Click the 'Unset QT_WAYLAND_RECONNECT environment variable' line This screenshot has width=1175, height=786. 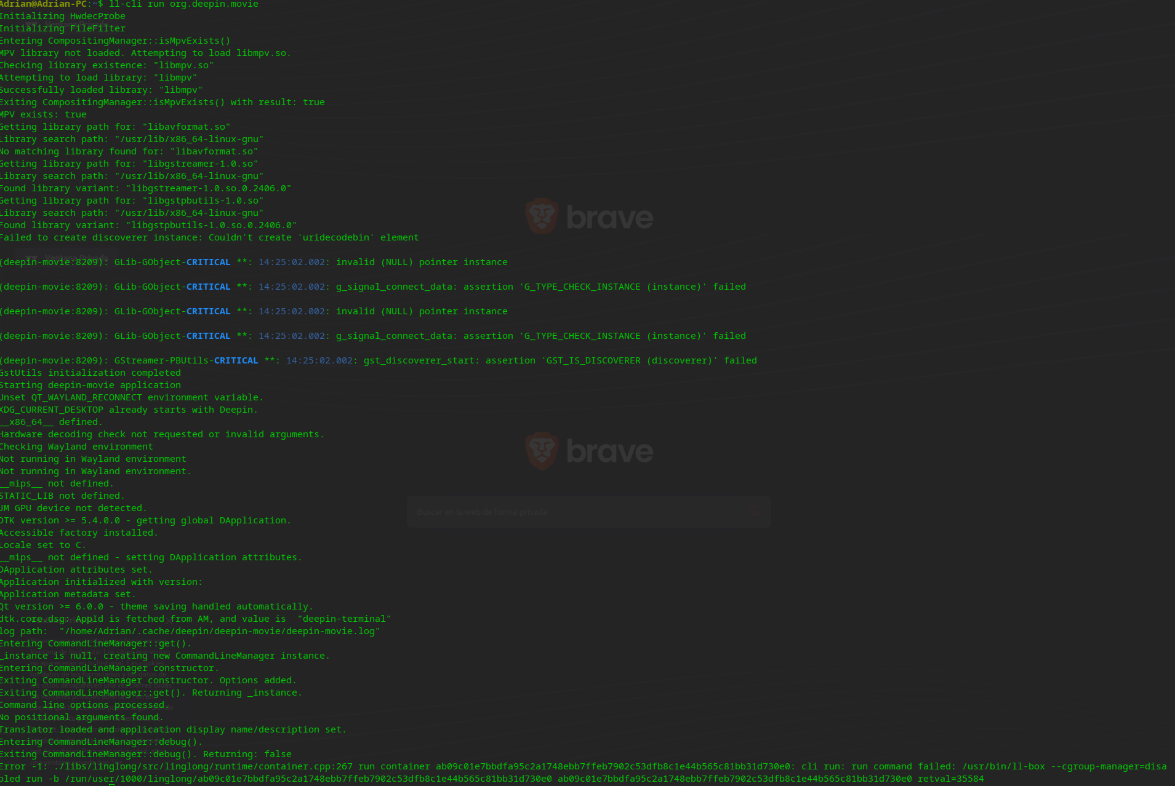(x=132, y=397)
